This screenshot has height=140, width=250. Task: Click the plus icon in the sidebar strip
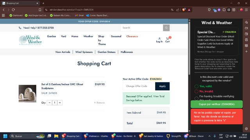[246, 51]
